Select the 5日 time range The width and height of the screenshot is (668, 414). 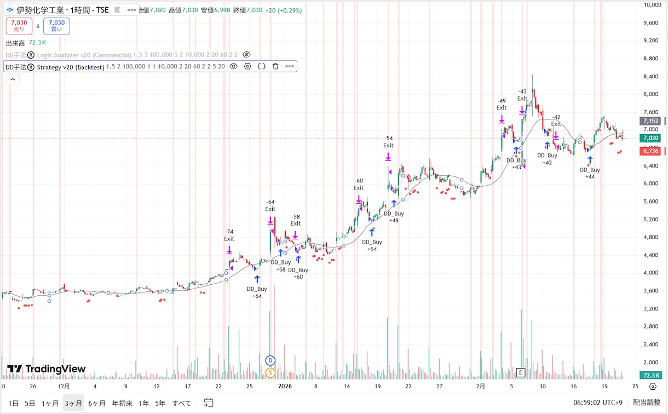pyautogui.click(x=30, y=403)
